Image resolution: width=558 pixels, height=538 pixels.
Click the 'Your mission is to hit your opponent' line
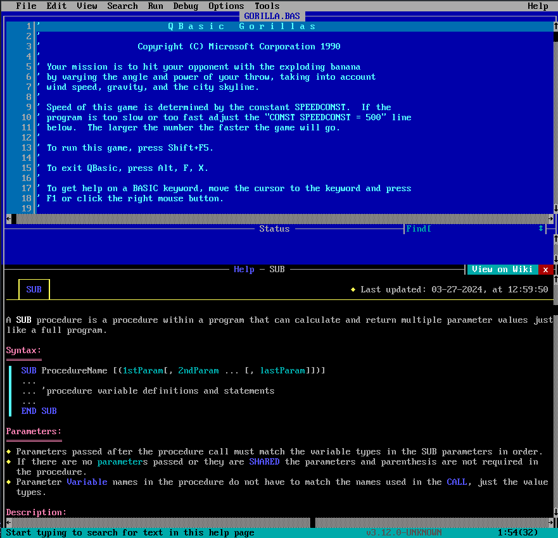[203, 67]
